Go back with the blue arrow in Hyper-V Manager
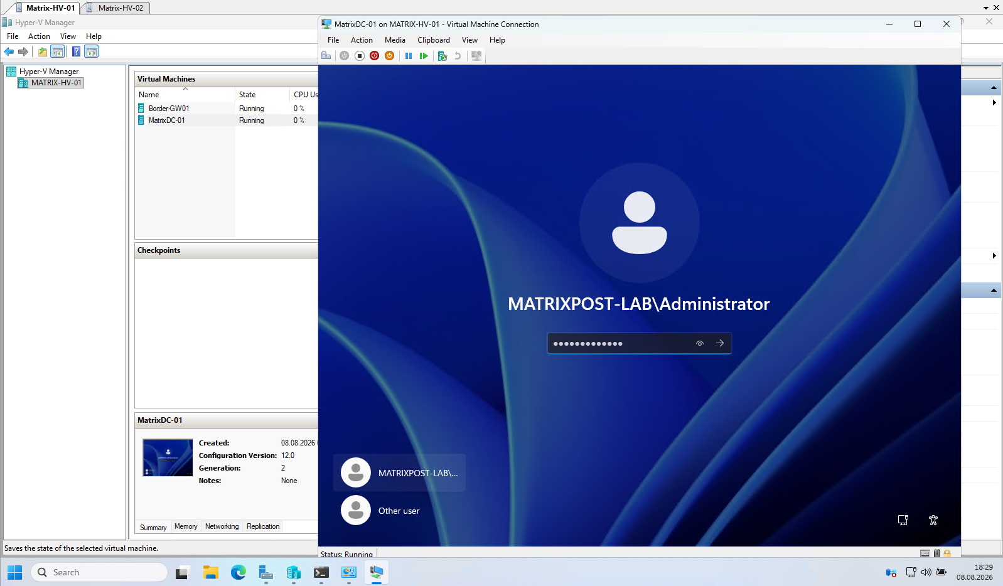The image size is (1003, 586). (x=9, y=51)
